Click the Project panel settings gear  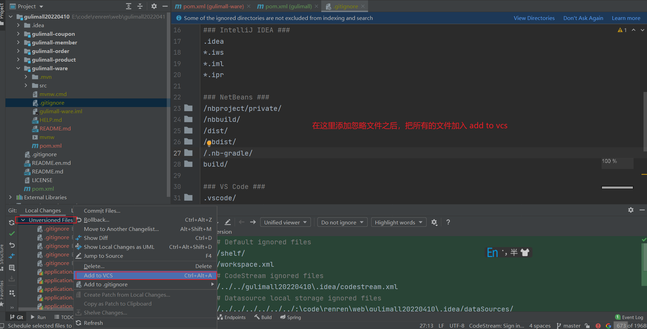(154, 6)
